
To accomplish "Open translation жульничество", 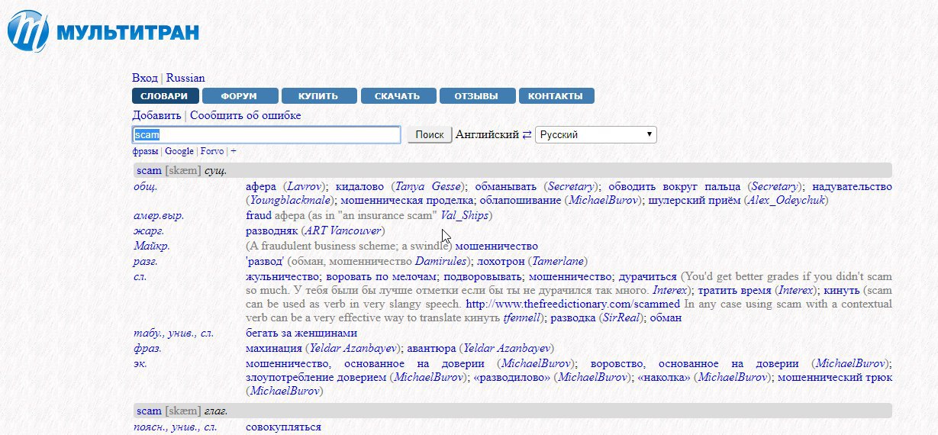I will coord(282,276).
